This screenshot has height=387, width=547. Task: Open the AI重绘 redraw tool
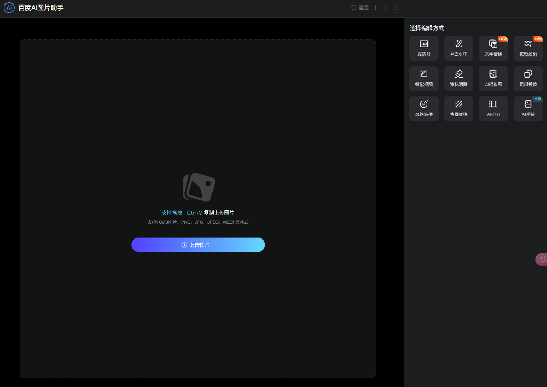tap(528, 108)
